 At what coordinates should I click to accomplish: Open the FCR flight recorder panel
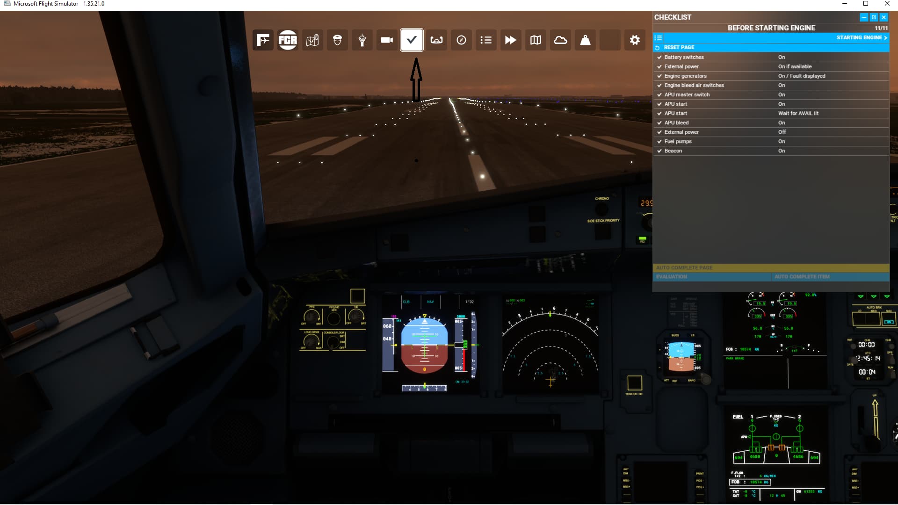point(288,40)
